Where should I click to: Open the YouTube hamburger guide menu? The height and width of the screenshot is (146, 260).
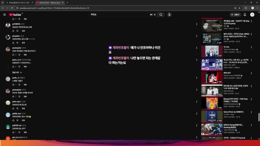pos(5,15)
